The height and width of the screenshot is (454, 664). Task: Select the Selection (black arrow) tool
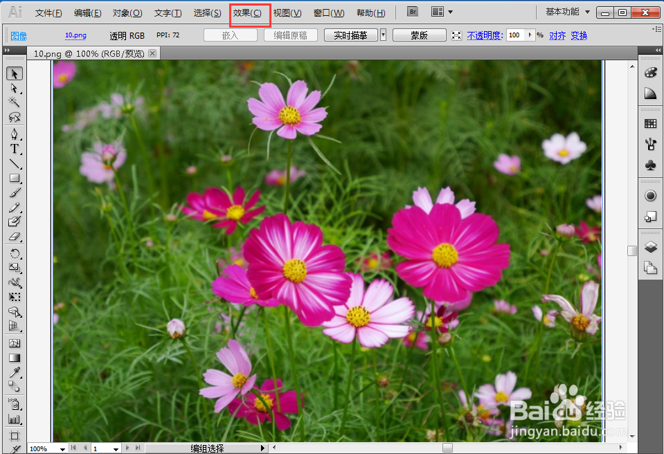[15, 73]
